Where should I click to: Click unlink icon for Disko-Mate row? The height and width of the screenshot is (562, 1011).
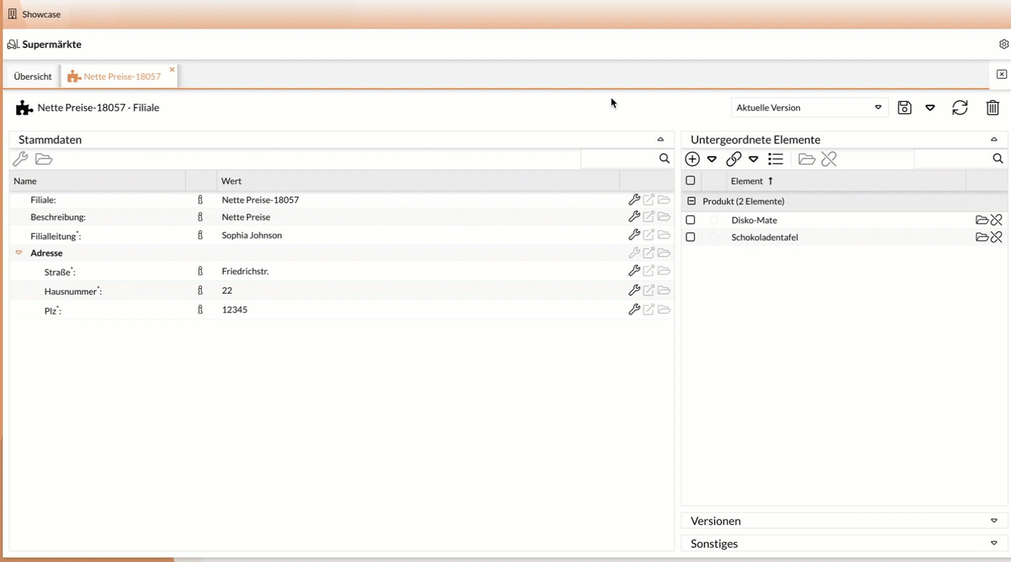coord(996,220)
